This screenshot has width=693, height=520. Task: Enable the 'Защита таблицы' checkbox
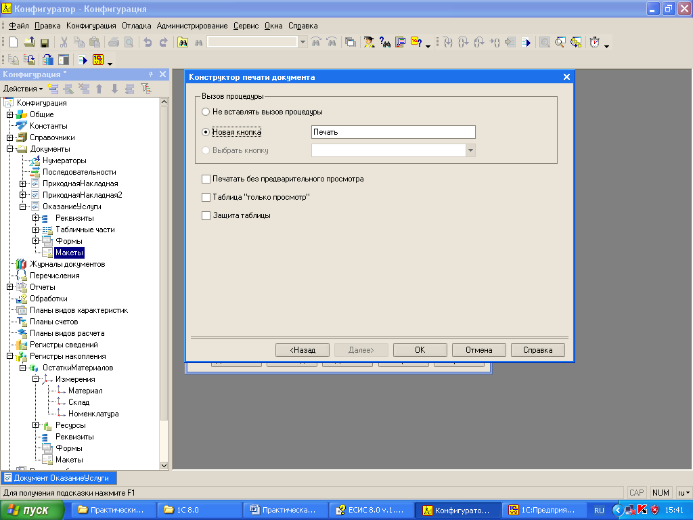pos(206,215)
